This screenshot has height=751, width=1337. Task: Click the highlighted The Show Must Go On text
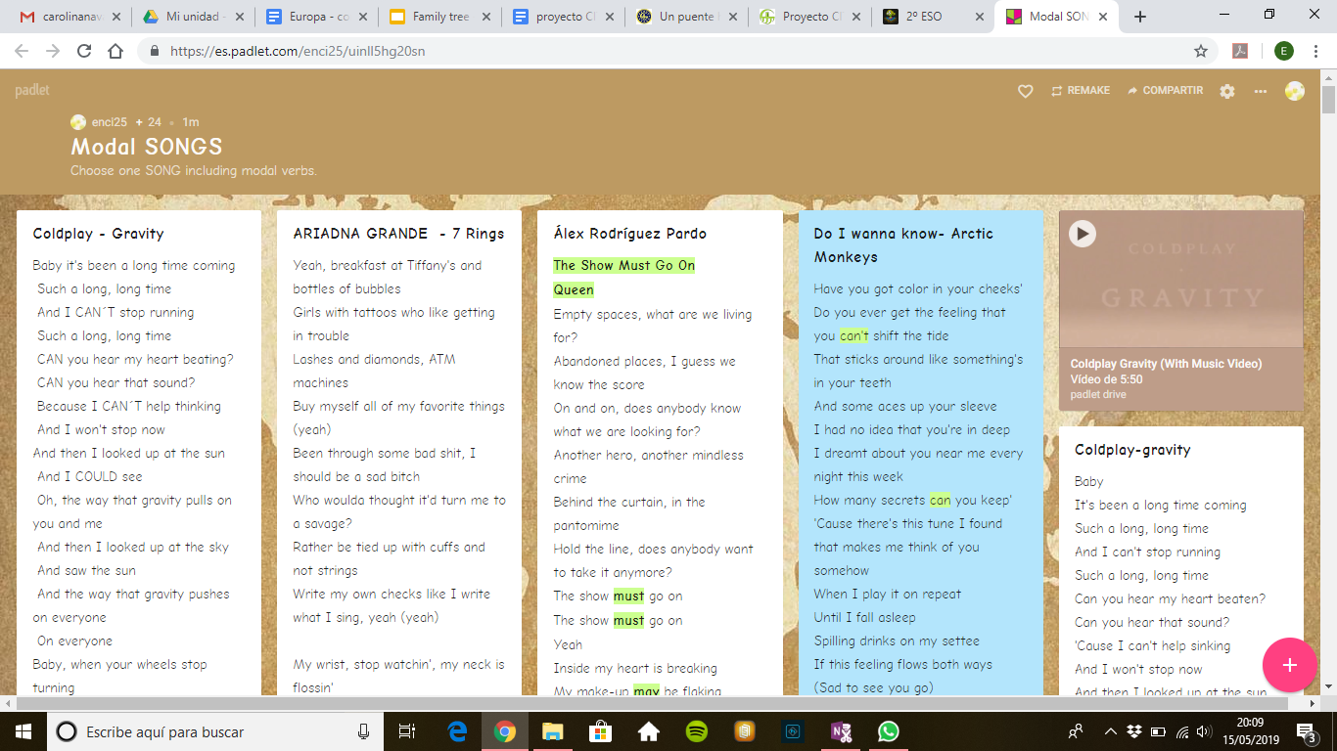tap(623, 265)
